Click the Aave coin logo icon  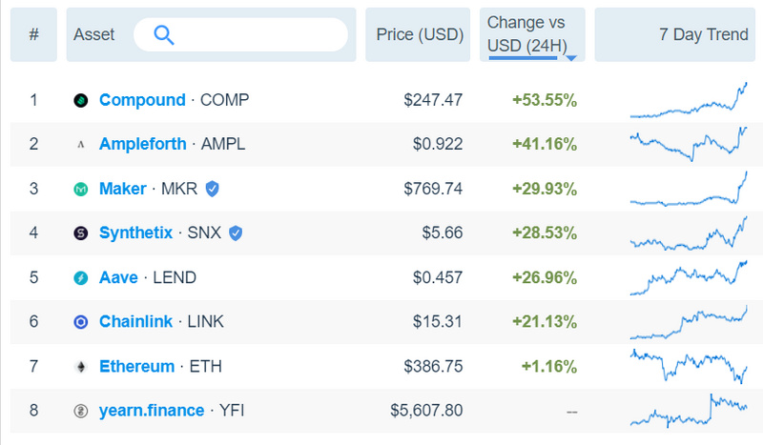point(81,277)
